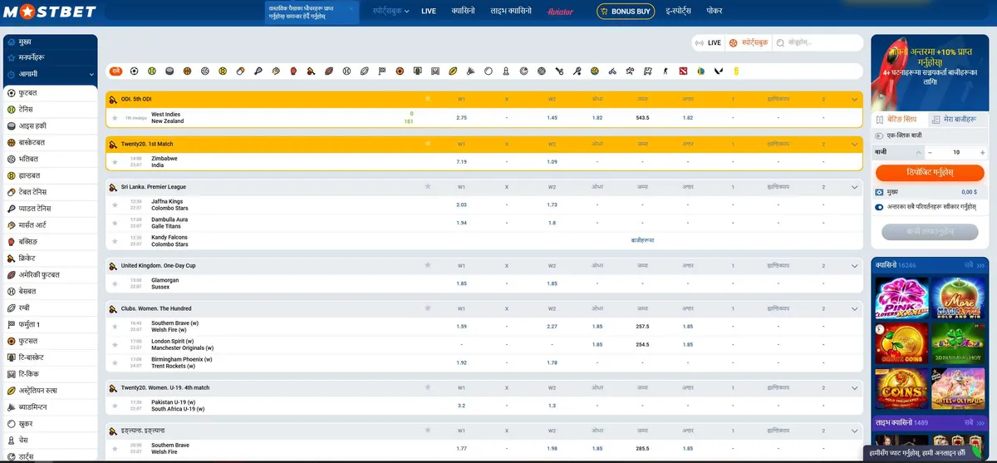This screenshot has width=997, height=463.
Task: Favorite the ODI 5th ODI league star
Action: click(x=428, y=99)
